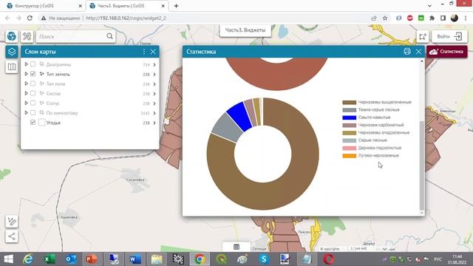The height and width of the screenshot is (266, 473).
Task: Open details chevron for Тип земель row
Action: point(154,74)
